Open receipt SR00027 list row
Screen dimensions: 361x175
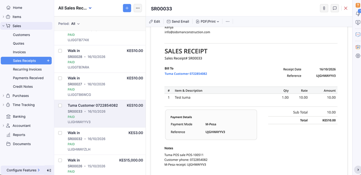(100, 86)
